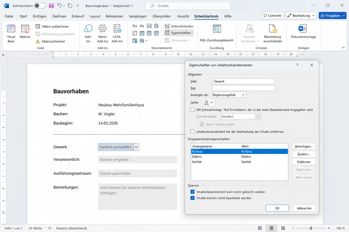349x232 pixels.
Task: Click the zoom in plus button
Action: coord(329,228)
